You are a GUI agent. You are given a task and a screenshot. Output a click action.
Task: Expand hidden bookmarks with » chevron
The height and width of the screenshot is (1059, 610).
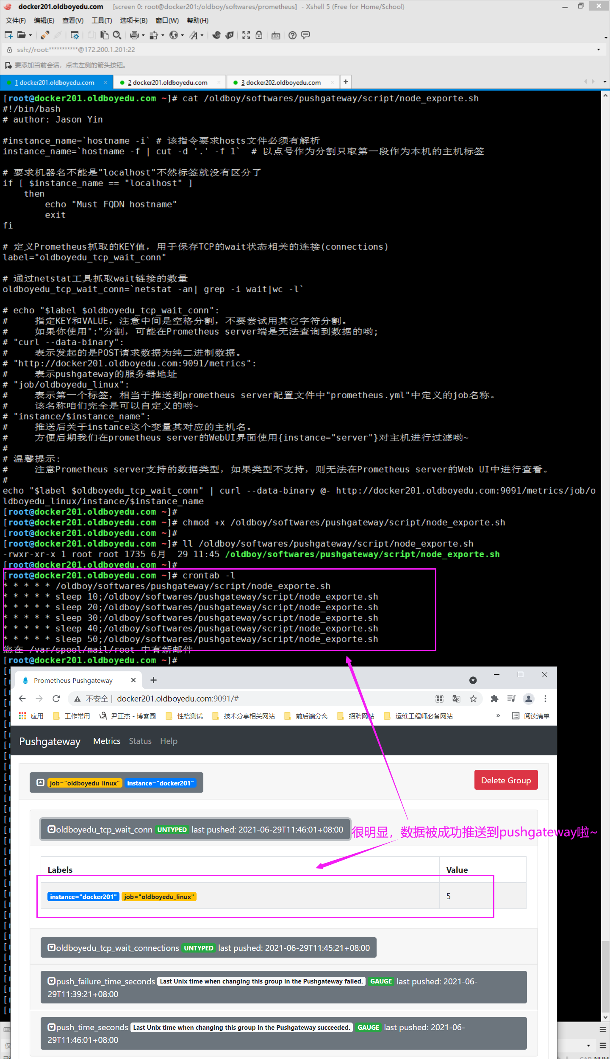pos(498,715)
